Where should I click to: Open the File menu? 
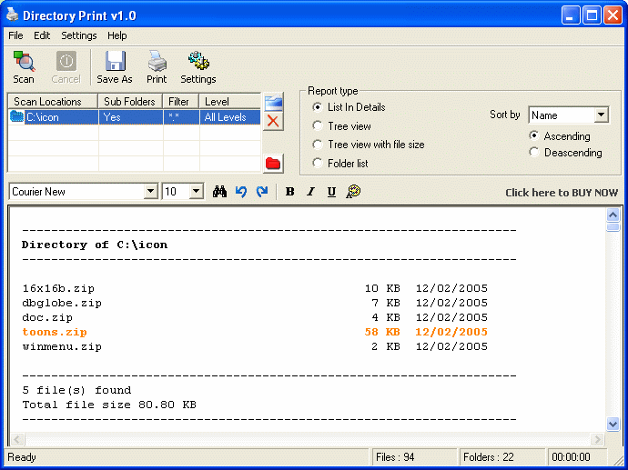coord(15,35)
